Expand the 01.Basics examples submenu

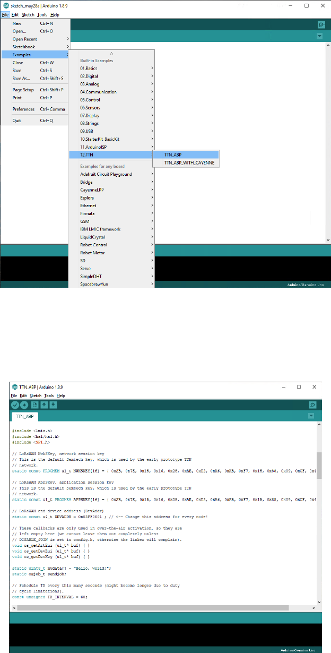pyautogui.click(x=111, y=68)
